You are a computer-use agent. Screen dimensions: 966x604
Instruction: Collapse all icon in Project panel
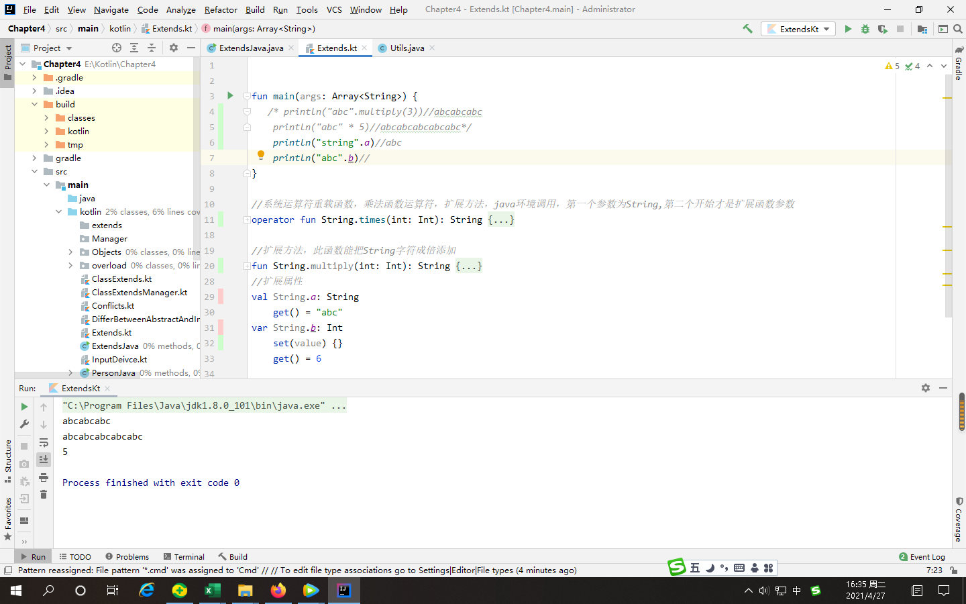[152, 48]
